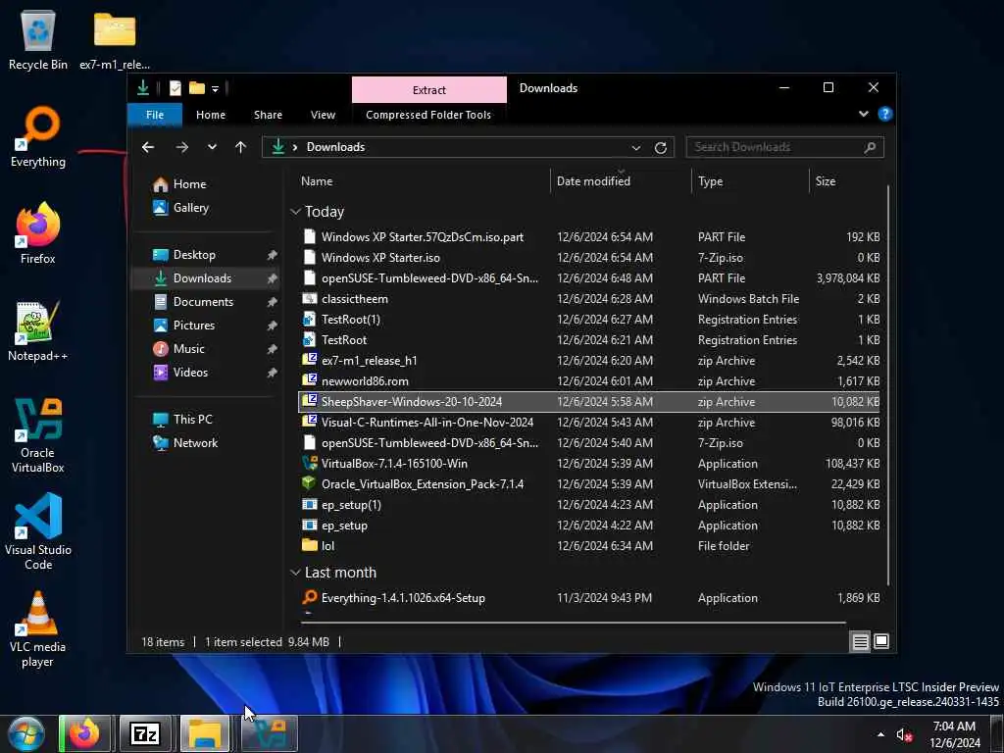
Task: Switch to Large icons view layout
Action: (881, 641)
